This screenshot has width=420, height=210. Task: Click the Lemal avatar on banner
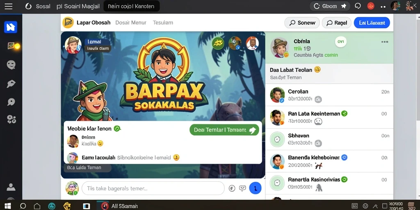(73, 45)
